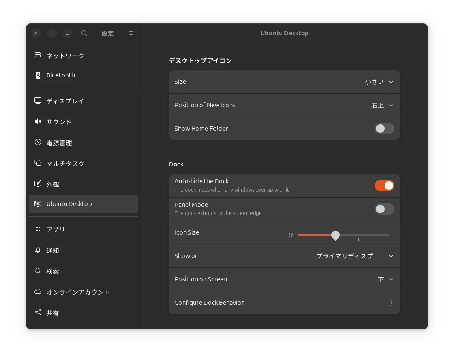The height and width of the screenshot is (358, 454).
Task: Toggle Show Home Folder switch
Action: coord(384,129)
